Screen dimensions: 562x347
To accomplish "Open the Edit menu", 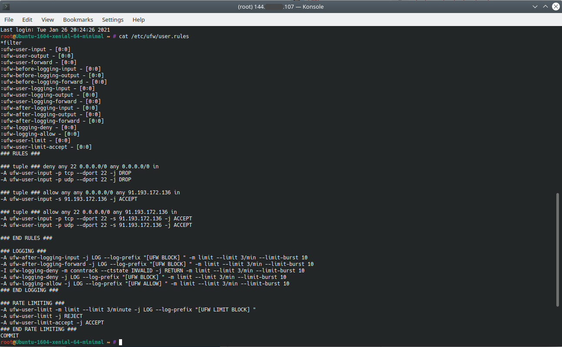I will coord(27,20).
